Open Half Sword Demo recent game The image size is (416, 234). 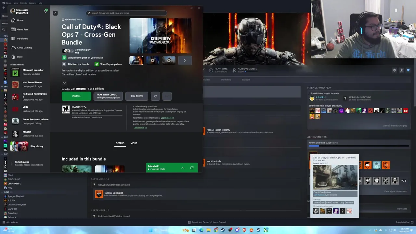[30, 84]
